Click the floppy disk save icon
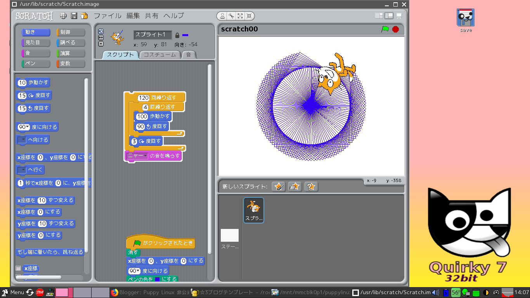530x298 pixels. [74, 16]
